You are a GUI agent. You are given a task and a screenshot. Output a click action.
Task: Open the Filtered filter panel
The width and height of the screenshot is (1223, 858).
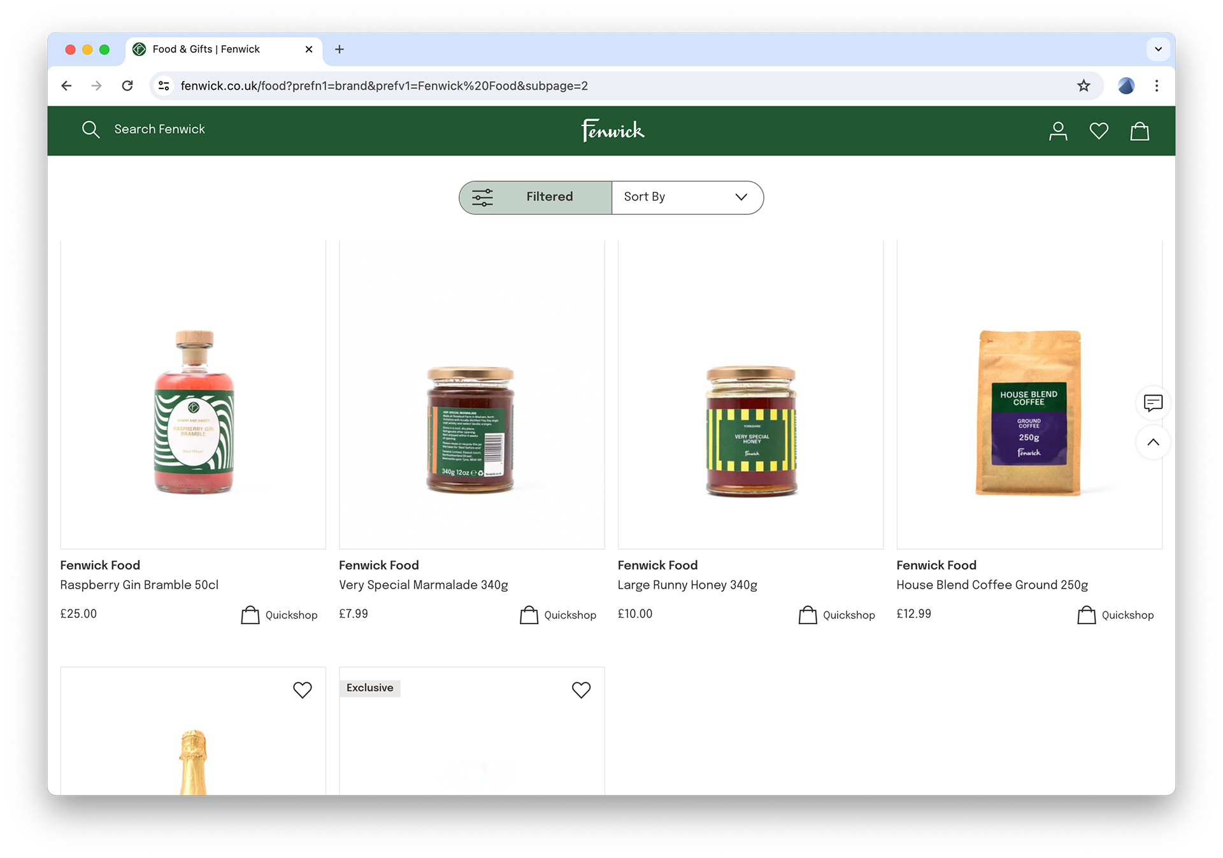[x=535, y=197]
